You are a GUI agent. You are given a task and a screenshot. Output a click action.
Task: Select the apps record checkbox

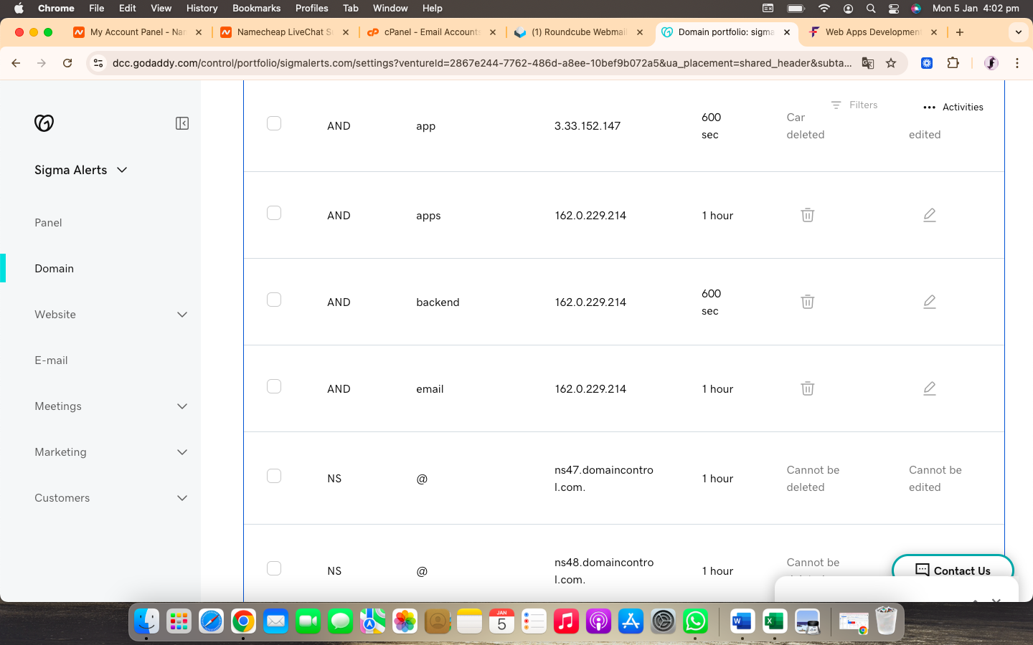(x=274, y=214)
